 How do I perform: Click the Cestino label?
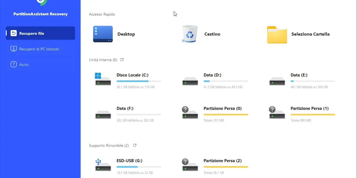coord(212,34)
